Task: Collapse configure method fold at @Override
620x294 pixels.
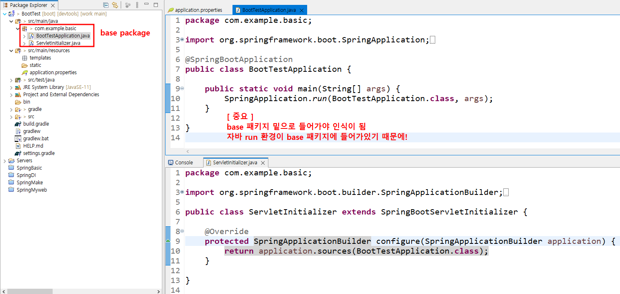Action: pyautogui.click(x=182, y=231)
